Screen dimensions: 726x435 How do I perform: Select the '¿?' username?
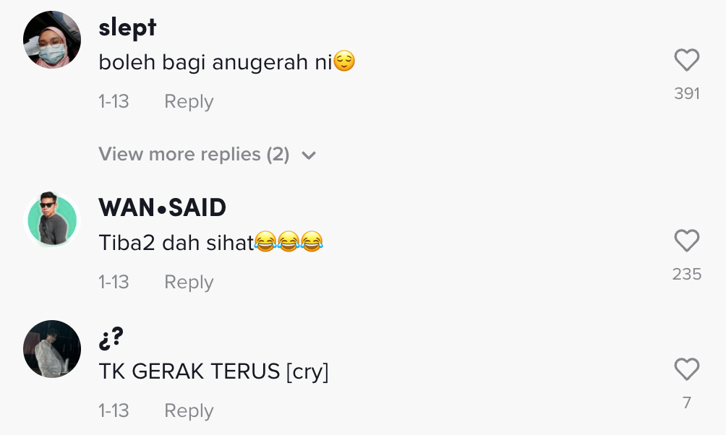[x=111, y=338]
